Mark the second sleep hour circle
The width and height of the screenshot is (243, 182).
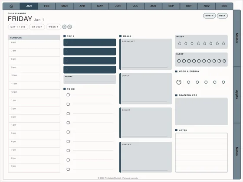(184, 61)
